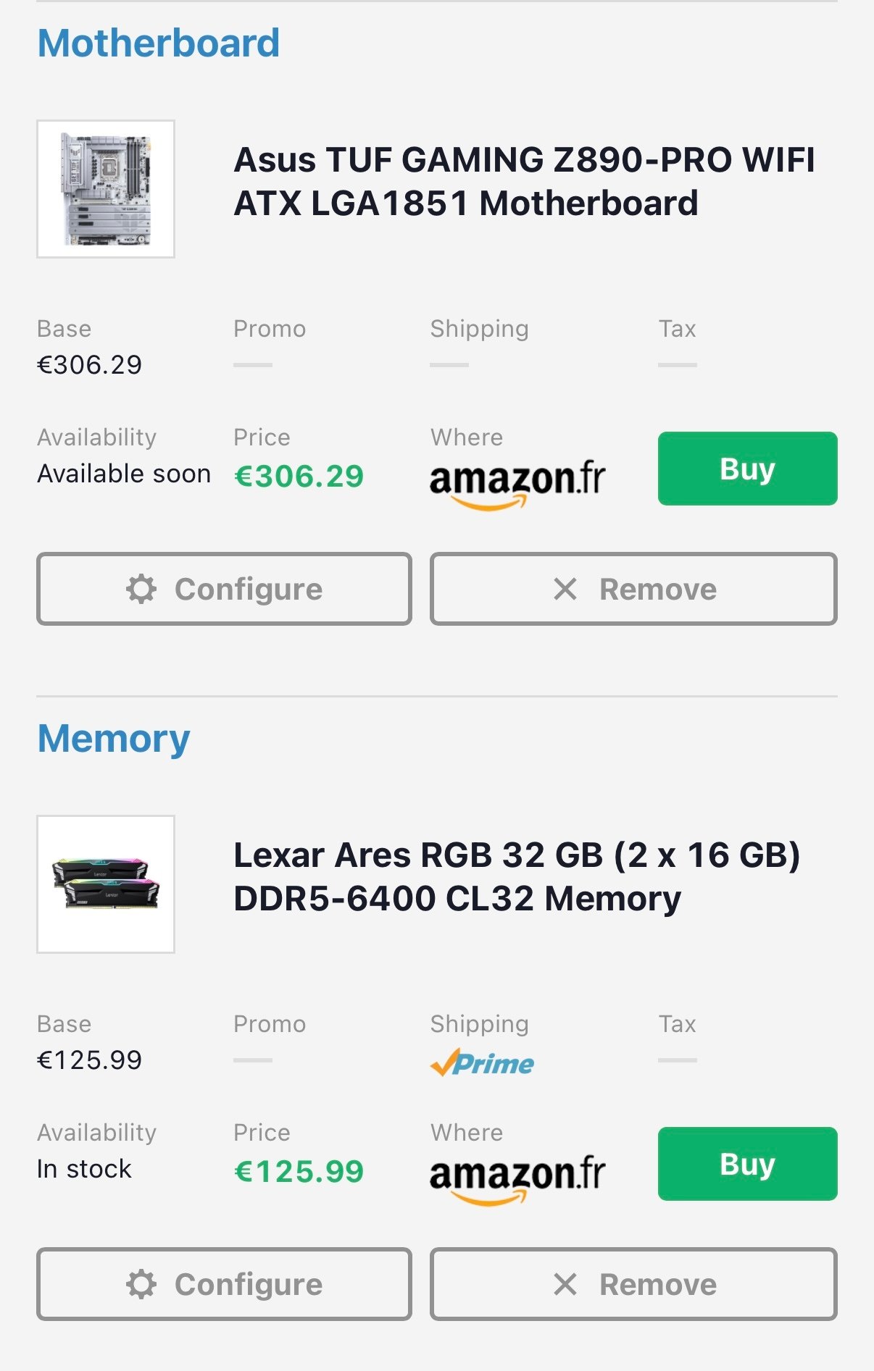874x1371 pixels.
Task: Open the Asus TUF motherboard thumbnail image
Action: pos(106,189)
